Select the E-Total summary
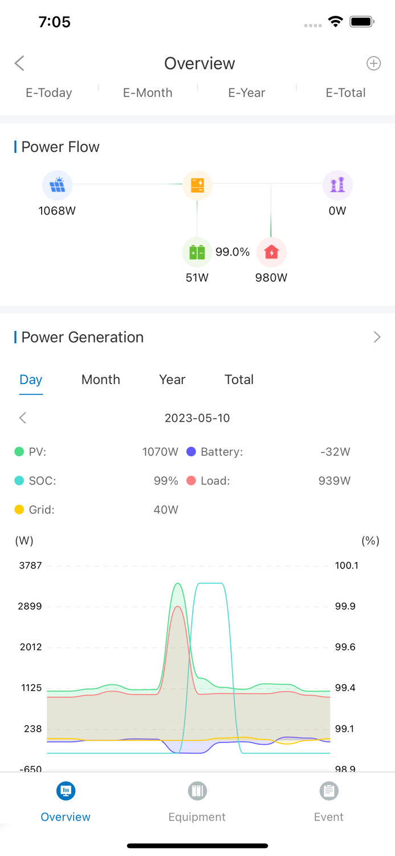Image resolution: width=395 pixels, height=856 pixels. point(345,92)
